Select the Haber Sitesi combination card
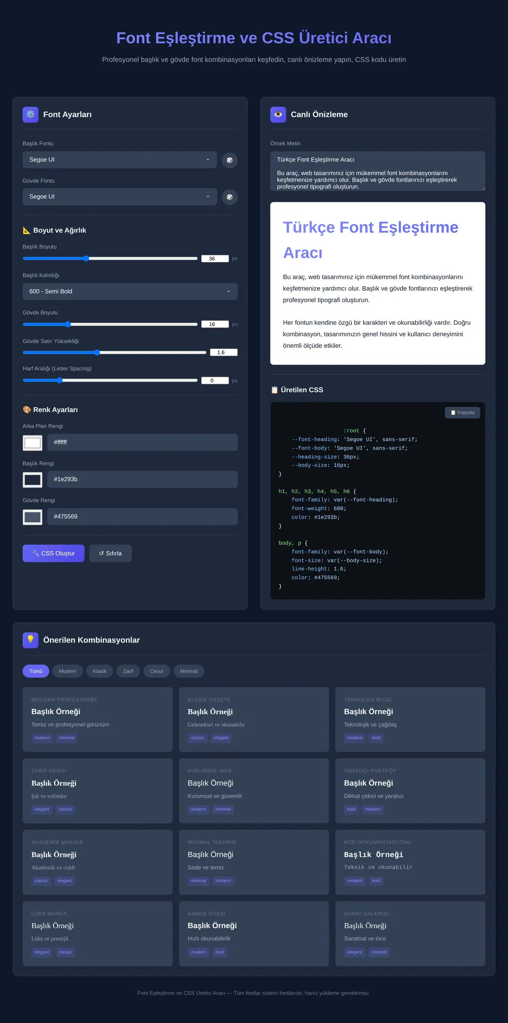Viewport: 508px width, 1023px height. [x=254, y=934]
